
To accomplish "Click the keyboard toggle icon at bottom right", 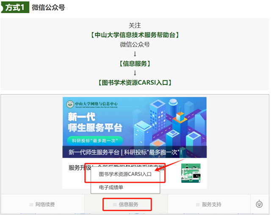I will point(259,204).
